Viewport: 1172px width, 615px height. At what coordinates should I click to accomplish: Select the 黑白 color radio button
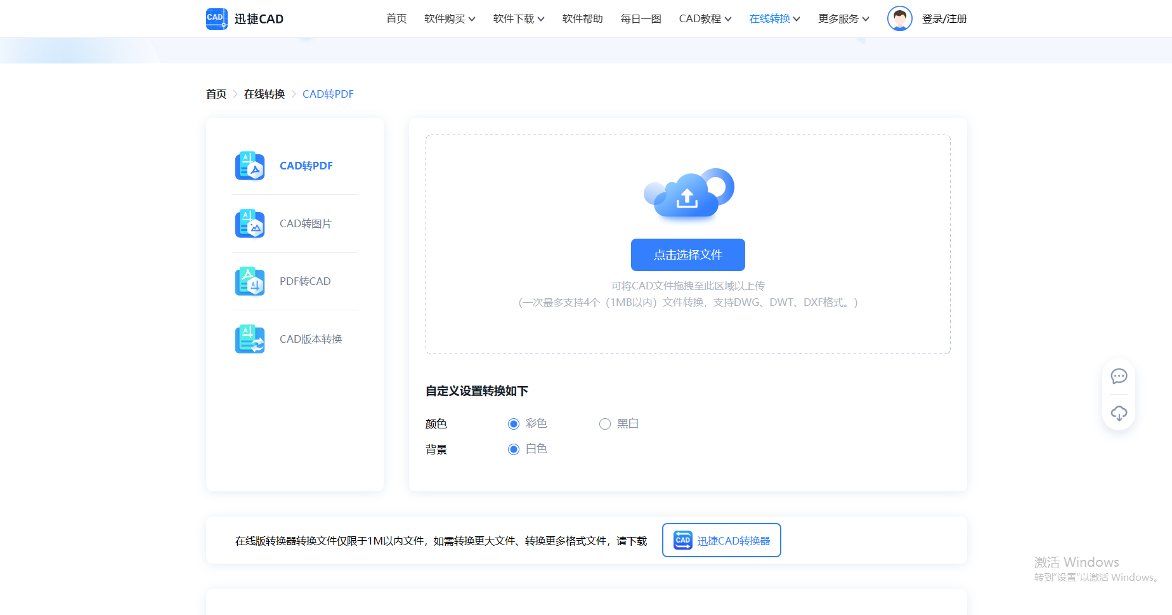pos(605,424)
